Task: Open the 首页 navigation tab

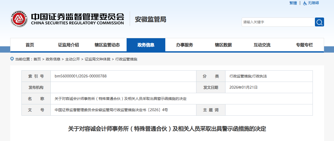Action: pos(30,45)
